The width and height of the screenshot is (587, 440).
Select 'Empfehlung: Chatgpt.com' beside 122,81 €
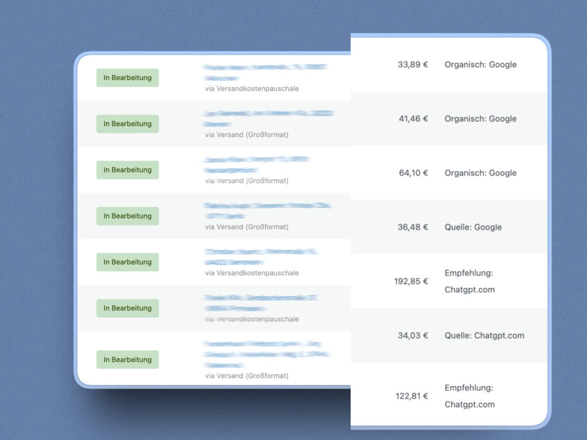pyautogui.click(x=469, y=396)
